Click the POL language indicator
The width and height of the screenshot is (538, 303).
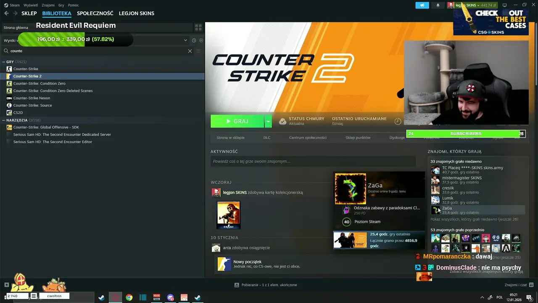499,297
